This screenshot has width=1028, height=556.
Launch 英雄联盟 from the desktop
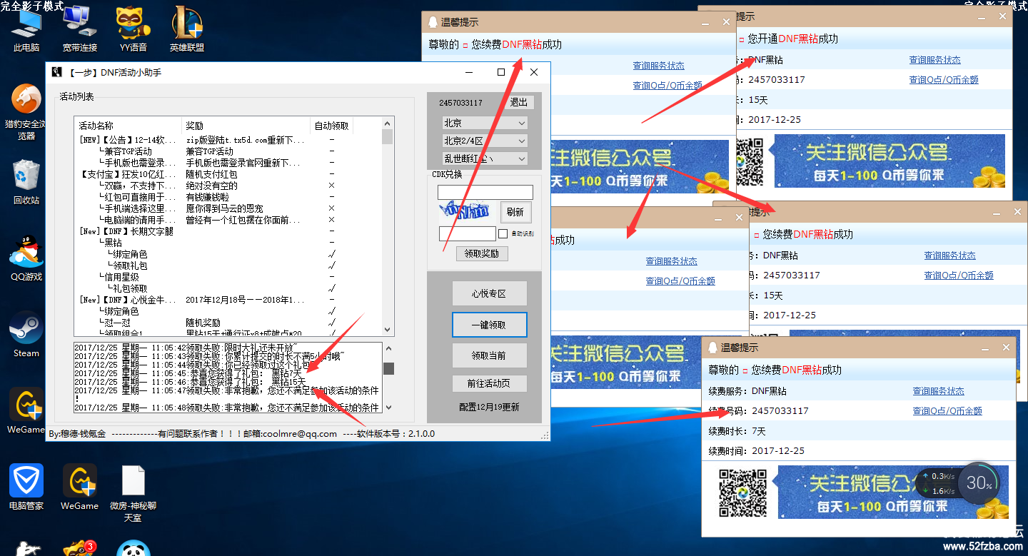tap(187, 29)
